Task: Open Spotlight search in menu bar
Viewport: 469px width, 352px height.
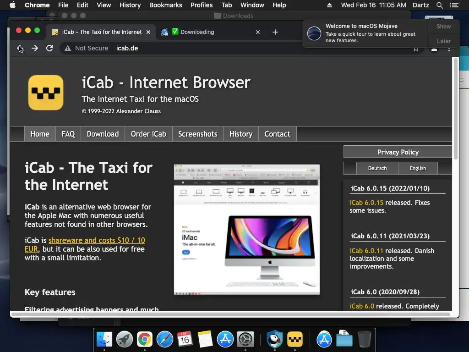Action: (439, 5)
